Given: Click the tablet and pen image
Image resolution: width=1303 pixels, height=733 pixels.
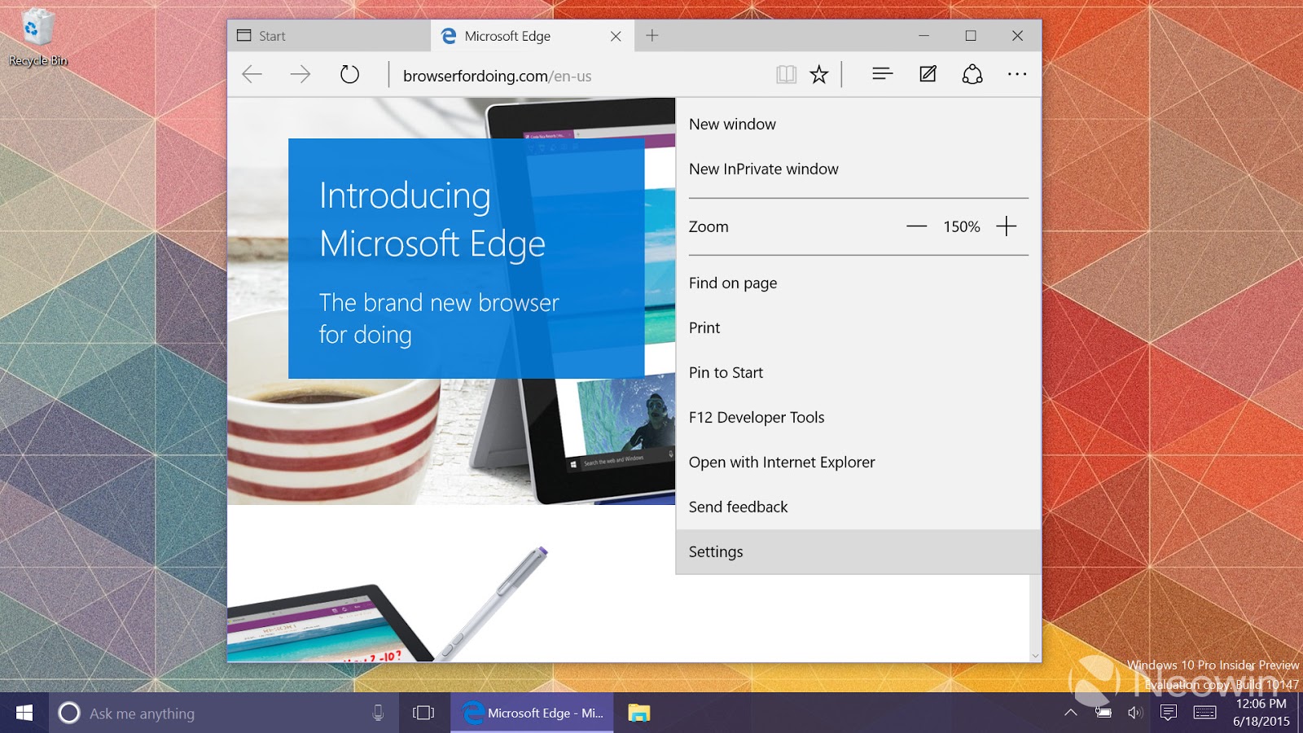Looking at the screenshot, I should click(x=389, y=604).
